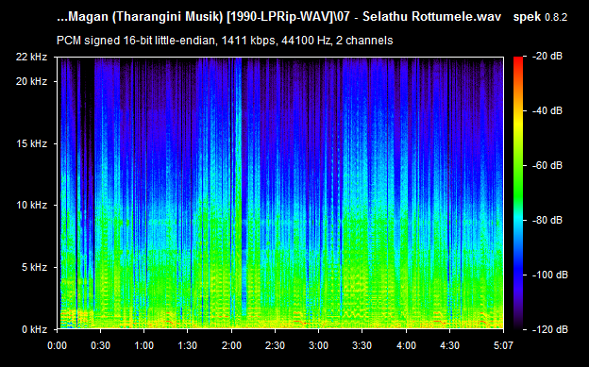
Task: Click the spek 0.8.2 version label
Action: 540,17
